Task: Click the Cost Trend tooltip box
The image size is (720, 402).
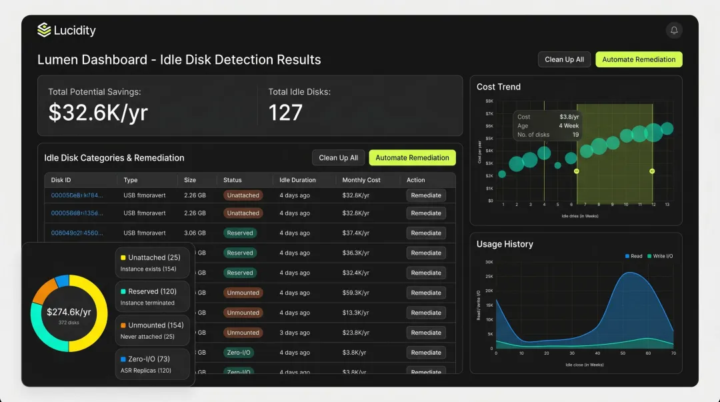Action: coord(547,126)
